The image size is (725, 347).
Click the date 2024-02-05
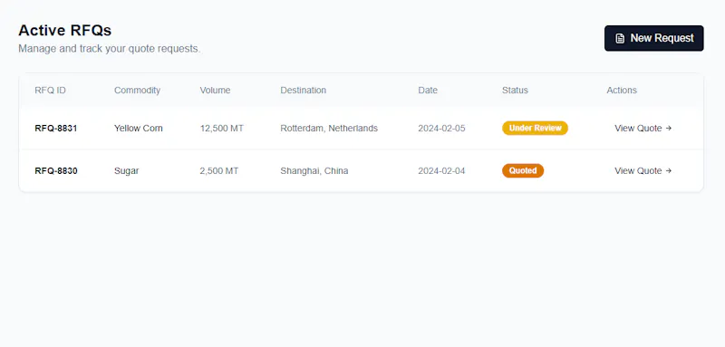(441, 129)
